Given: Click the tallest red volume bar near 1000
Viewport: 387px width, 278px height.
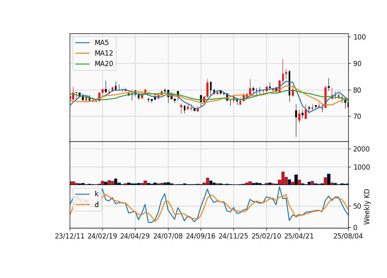Looking at the screenshot, I should (283, 178).
